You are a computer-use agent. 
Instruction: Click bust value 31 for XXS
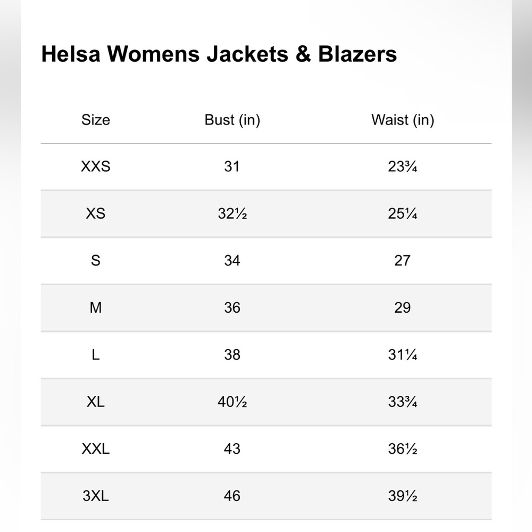tap(232, 167)
